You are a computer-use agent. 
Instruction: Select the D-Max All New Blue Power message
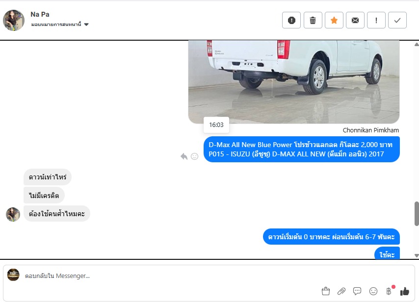tap(301, 149)
